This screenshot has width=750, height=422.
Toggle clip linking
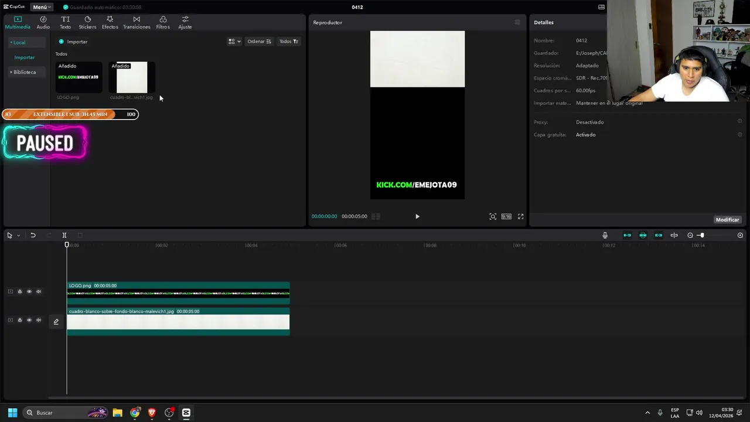point(659,235)
